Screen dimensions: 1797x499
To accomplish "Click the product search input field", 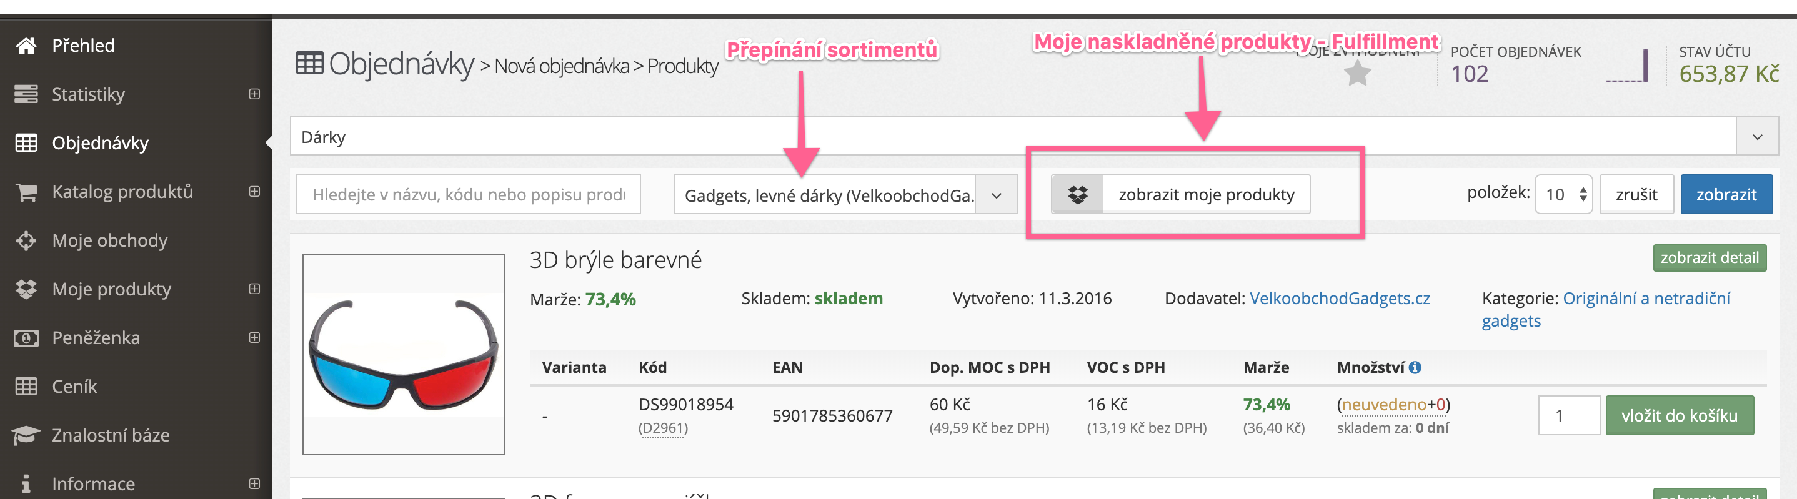I will point(468,194).
